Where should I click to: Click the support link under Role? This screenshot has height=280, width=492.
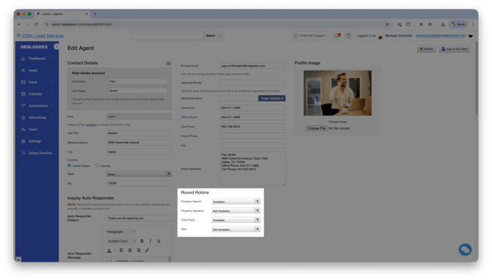click(x=91, y=125)
